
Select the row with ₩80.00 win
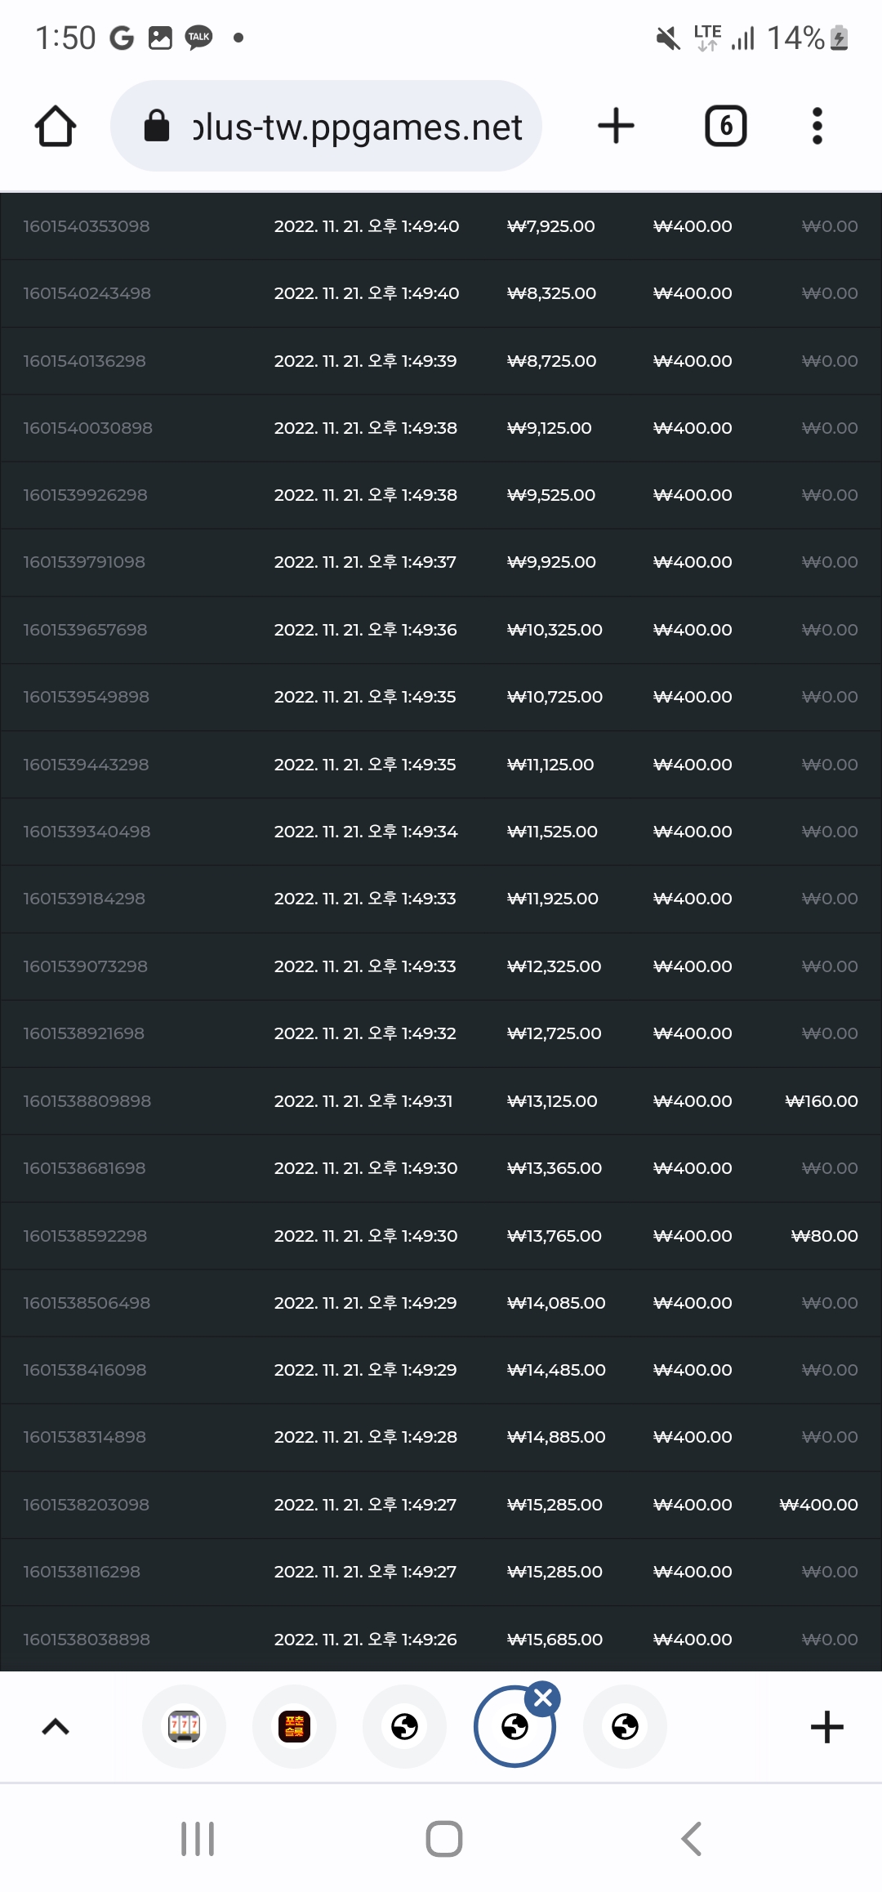click(x=441, y=1235)
